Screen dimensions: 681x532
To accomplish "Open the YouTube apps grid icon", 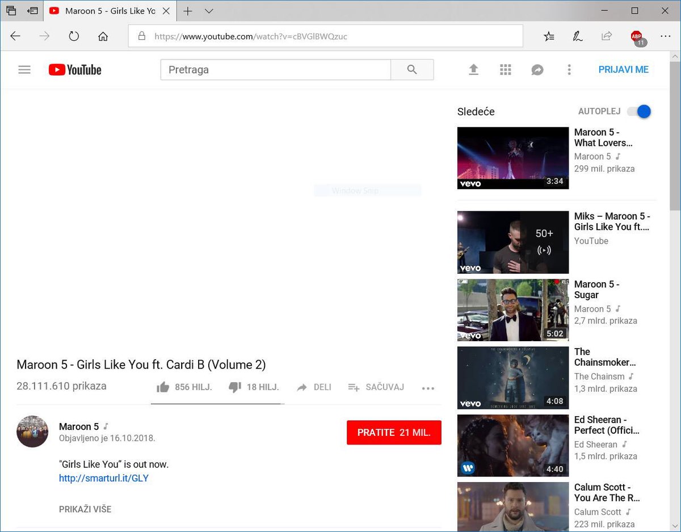I will pyautogui.click(x=506, y=70).
